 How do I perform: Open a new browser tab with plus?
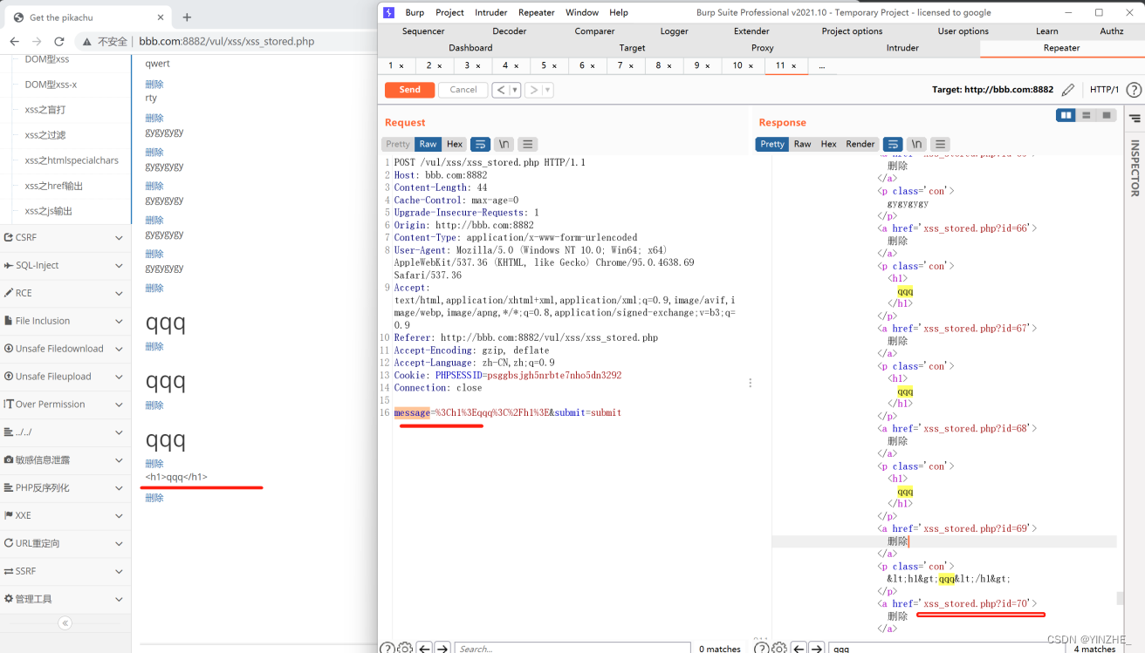tap(187, 17)
